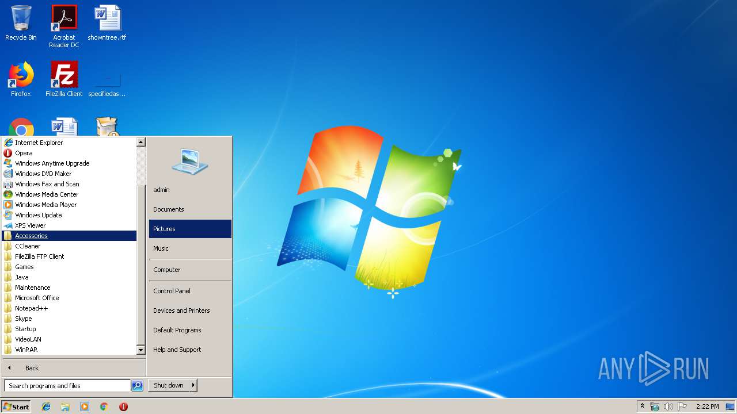This screenshot has height=414, width=737.
Task: Open the media player taskbar icon
Action: [x=85, y=407]
